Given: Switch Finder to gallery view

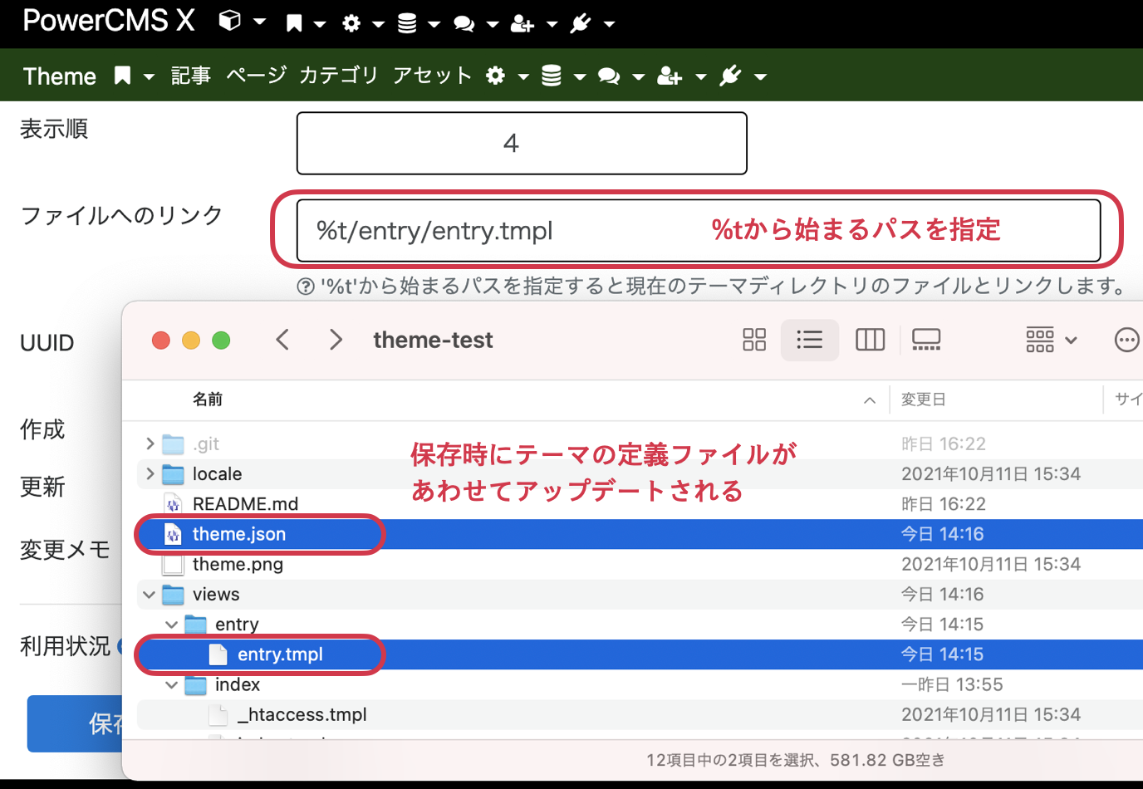Looking at the screenshot, I should pos(926,340).
